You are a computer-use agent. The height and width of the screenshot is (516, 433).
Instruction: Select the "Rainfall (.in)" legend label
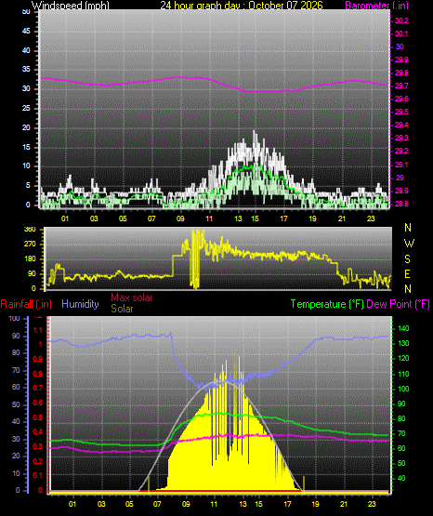pyautogui.click(x=26, y=304)
